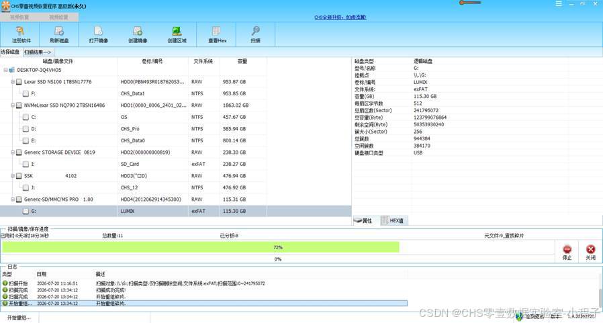Viewport: 603px width, 323px height.
Task: Click the orange app logo in title bar
Action: (5, 6)
